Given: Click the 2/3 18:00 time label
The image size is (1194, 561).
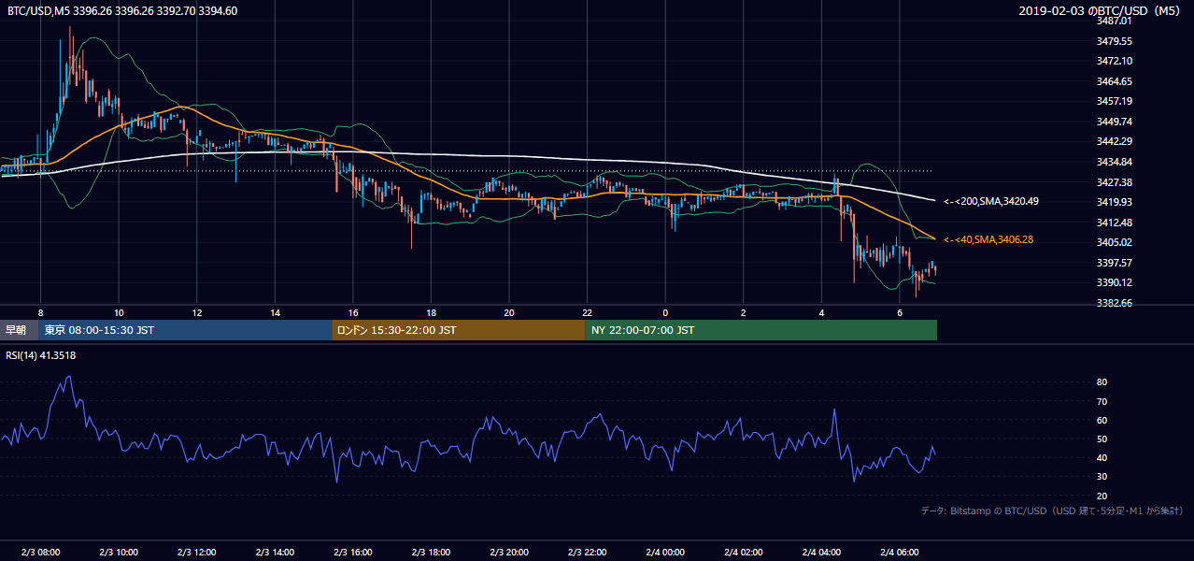Looking at the screenshot, I should (431, 552).
